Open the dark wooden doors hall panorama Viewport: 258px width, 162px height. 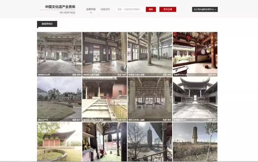click(x=104, y=54)
